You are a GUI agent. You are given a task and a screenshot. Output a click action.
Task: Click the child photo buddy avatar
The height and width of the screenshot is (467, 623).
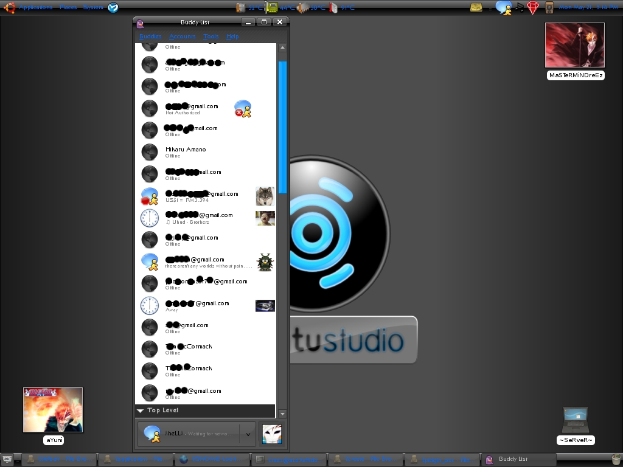click(x=265, y=218)
